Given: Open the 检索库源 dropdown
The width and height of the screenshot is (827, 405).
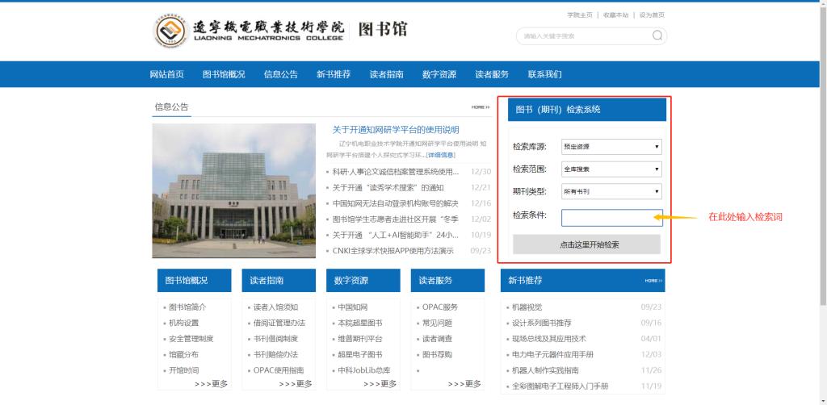Looking at the screenshot, I should tap(611, 147).
